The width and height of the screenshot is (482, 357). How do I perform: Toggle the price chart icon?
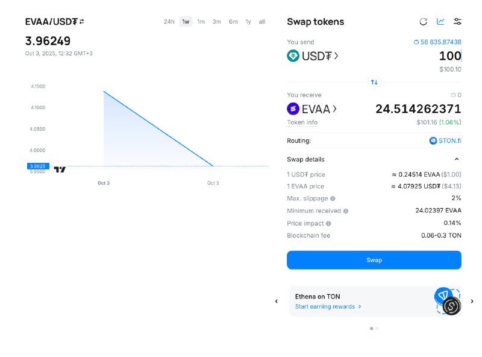tap(440, 22)
